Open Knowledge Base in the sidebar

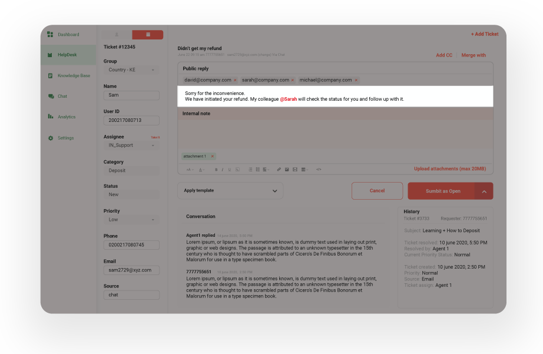coord(73,76)
